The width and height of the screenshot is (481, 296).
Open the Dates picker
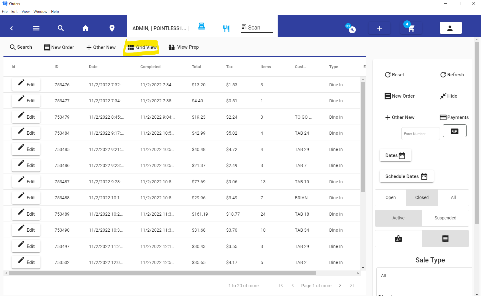click(395, 155)
